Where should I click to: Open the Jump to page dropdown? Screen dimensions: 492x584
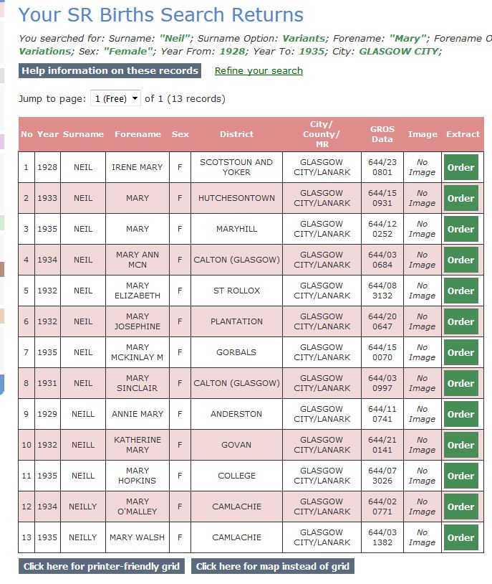[x=115, y=99]
